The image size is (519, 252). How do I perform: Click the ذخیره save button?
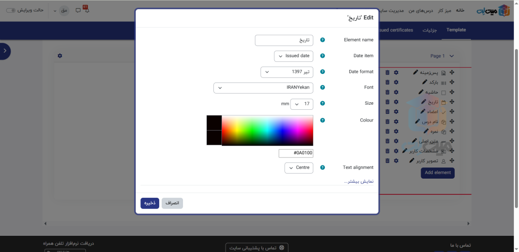pos(150,203)
